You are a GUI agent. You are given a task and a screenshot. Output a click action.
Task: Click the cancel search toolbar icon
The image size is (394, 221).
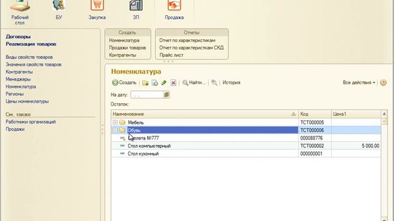pos(214,82)
